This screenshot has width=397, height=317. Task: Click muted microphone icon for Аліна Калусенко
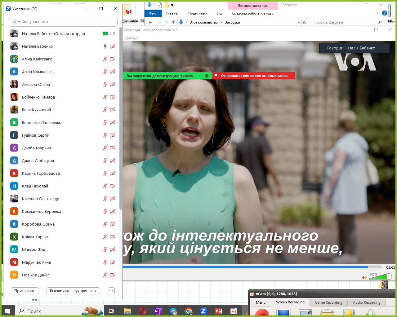[x=105, y=59]
